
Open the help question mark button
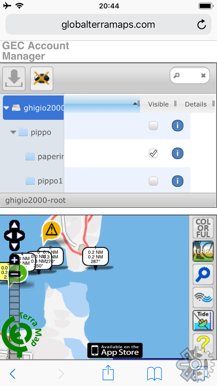tap(203, 343)
